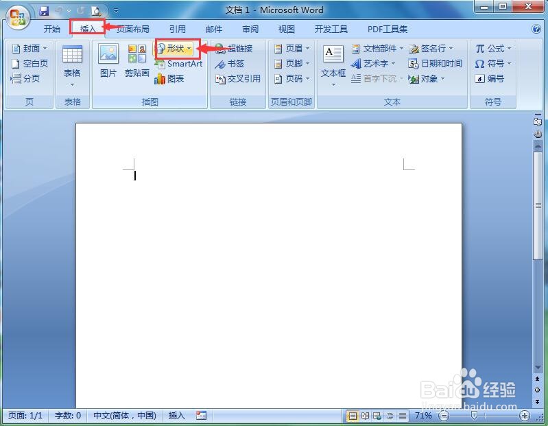Open print preview from Quick Access Toolbar
The height and width of the screenshot is (426, 548).
tap(96, 11)
